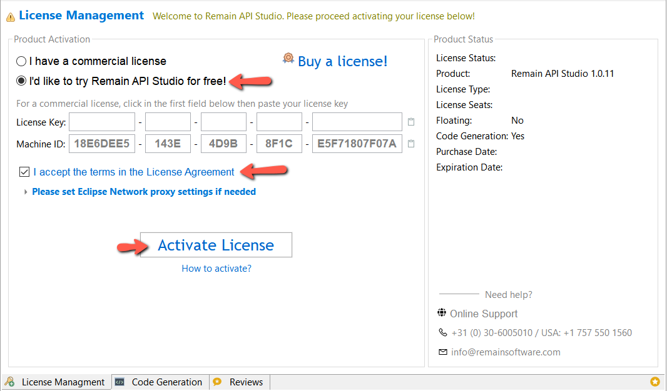
Task: Select Machine ID segment 4D9B
Action: click(224, 144)
